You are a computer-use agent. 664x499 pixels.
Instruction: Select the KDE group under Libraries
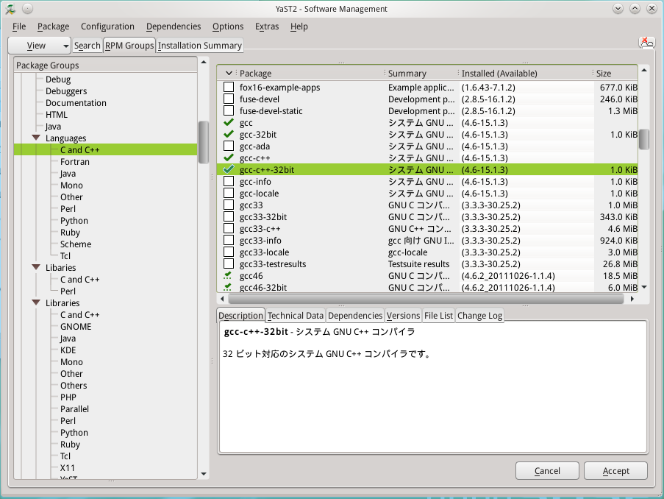tap(68, 350)
